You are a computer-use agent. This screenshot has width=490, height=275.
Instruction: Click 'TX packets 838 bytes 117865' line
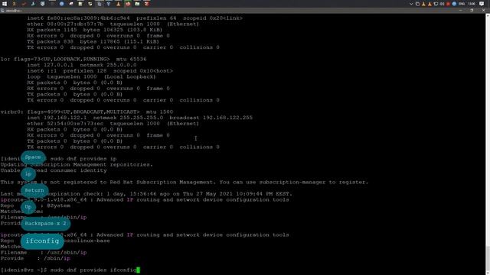click(x=93, y=41)
